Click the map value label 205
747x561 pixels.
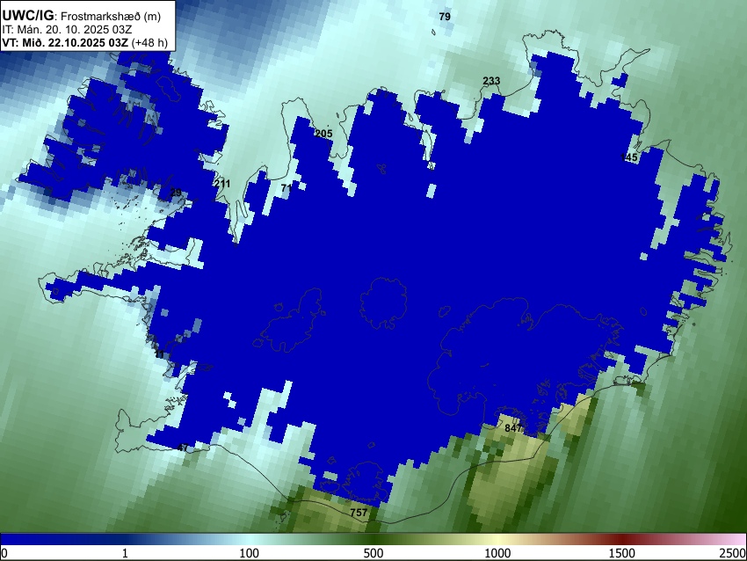point(323,134)
